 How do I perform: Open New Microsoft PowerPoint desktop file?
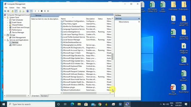click(173, 89)
